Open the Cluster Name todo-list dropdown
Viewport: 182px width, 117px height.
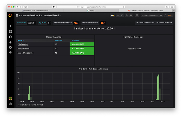tap(31, 23)
